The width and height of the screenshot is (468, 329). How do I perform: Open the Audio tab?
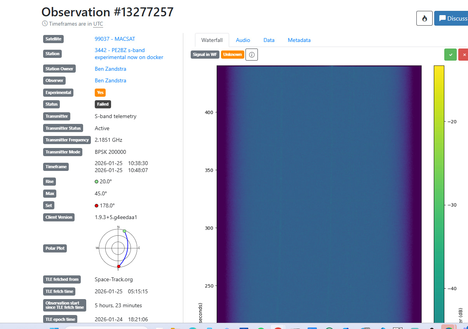(x=243, y=40)
